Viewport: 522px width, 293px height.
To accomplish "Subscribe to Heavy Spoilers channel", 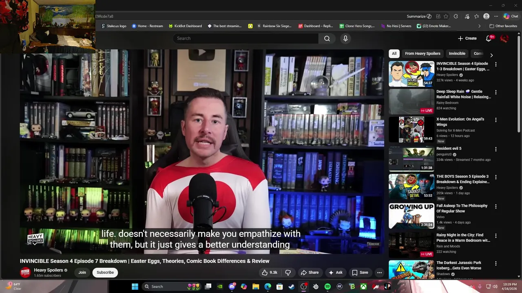I will (105, 273).
